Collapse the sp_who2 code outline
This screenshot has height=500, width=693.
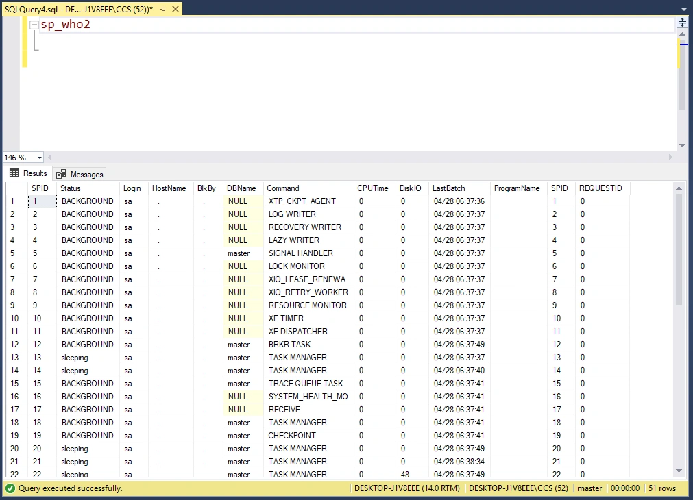pyautogui.click(x=34, y=25)
